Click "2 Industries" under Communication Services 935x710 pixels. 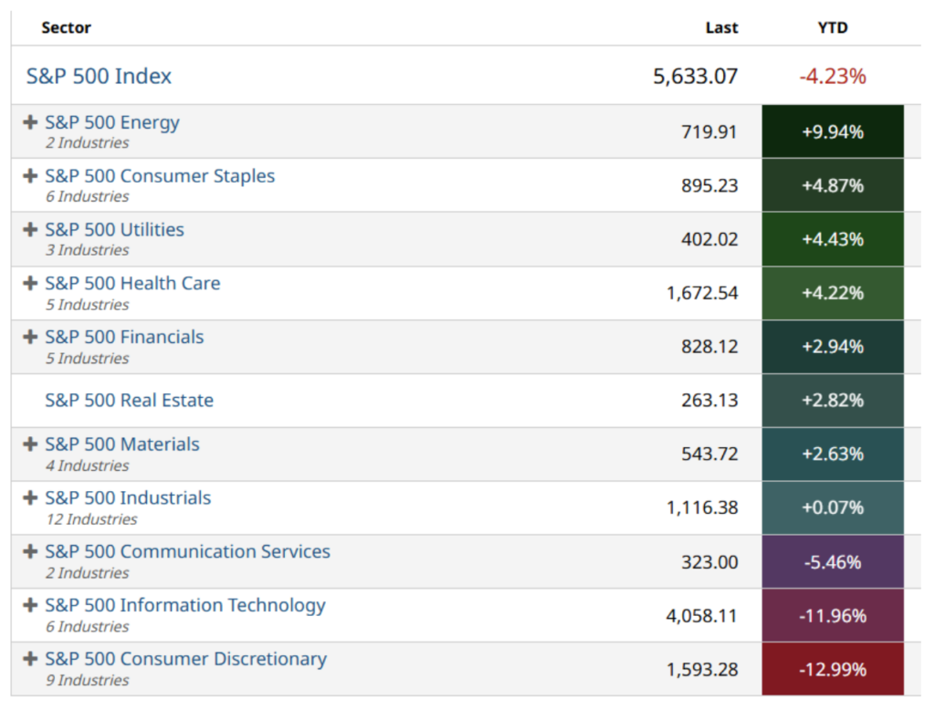point(88,573)
